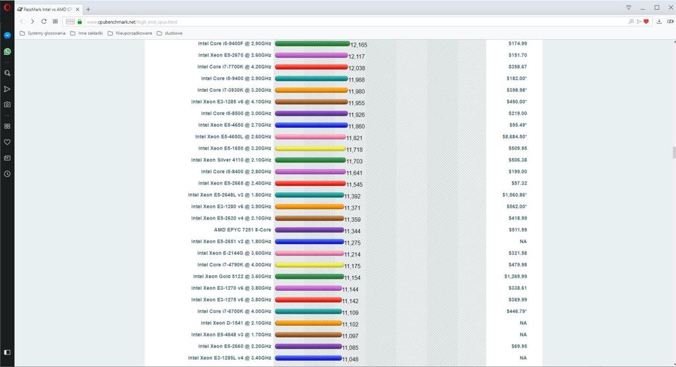Open the downloads panel
Viewport: 676px width, 367px height.
pyautogui.click(x=659, y=22)
